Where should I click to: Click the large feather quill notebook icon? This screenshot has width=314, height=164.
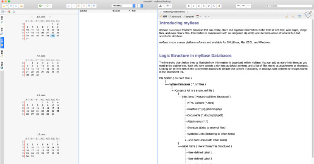(308, 14)
